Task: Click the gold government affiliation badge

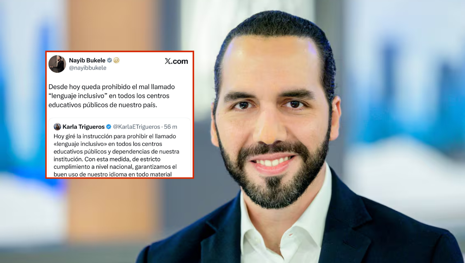Action: tap(116, 60)
